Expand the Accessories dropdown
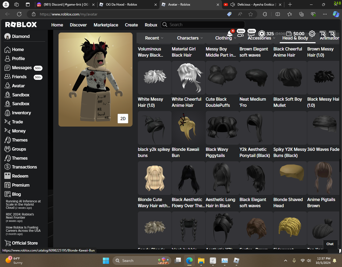The image size is (342, 267). tap(262, 38)
